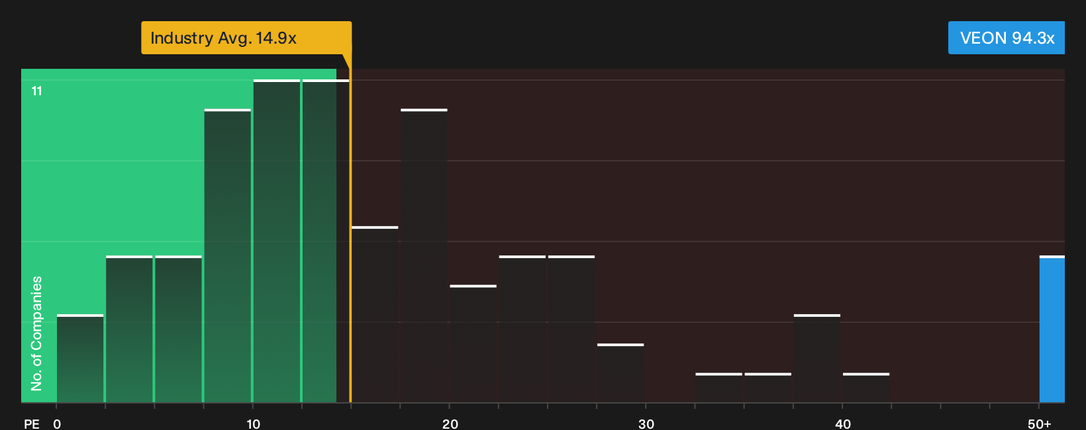Screen dimensions: 1086x430
Task: Select the dark bar just left of PE 30
Action: click(x=620, y=373)
